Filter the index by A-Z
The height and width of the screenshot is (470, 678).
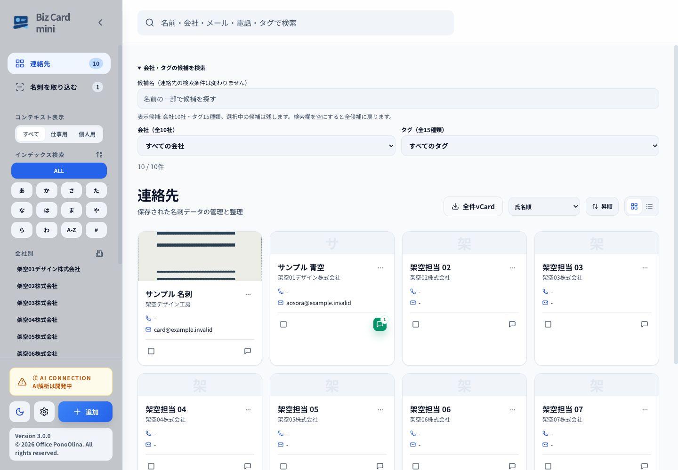[x=72, y=230]
